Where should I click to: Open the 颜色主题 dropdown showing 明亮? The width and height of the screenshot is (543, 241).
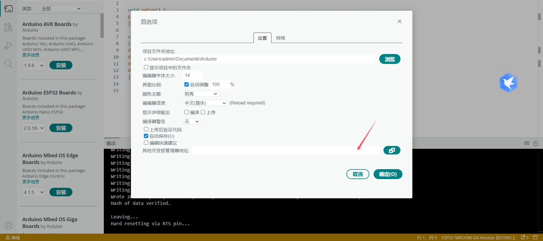click(201, 94)
